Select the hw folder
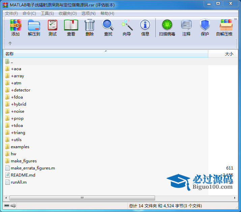The height and width of the screenshot is (212, 241). 10,154
